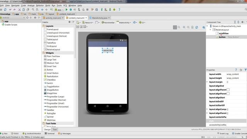This screenshot has height=139, width=247.
Task: Click the layout:width wrap_content value
Action: 233,74
